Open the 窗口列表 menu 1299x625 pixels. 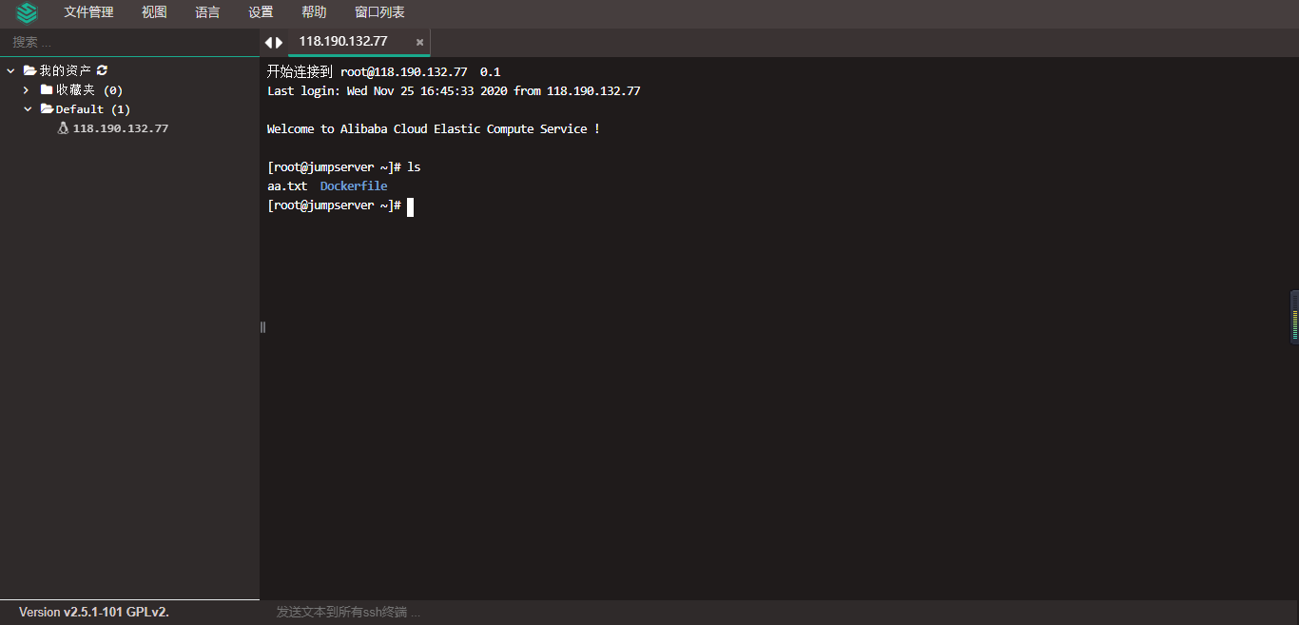379,12
